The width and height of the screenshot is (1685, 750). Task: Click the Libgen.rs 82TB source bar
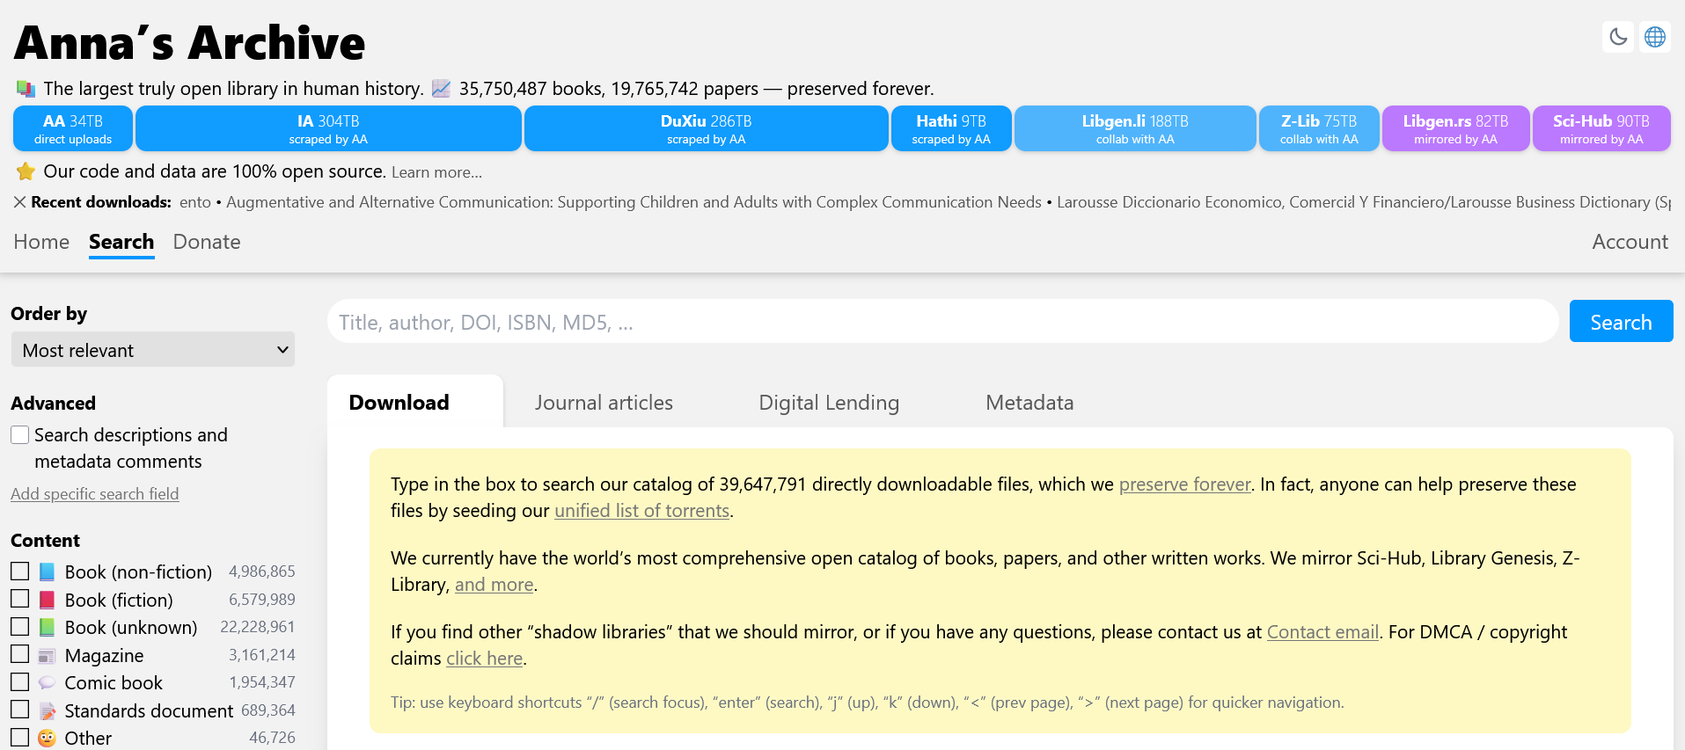pyautogui.click(x=1455, y=128)
